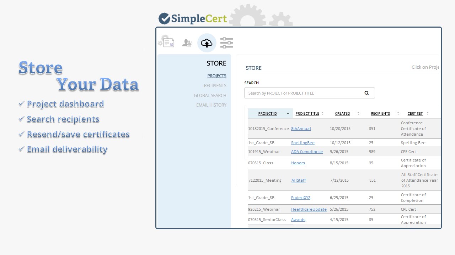Click created date 6/25/2015
The image size is (455, 255).
point(339,198)
